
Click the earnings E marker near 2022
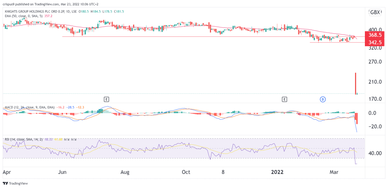285,99
